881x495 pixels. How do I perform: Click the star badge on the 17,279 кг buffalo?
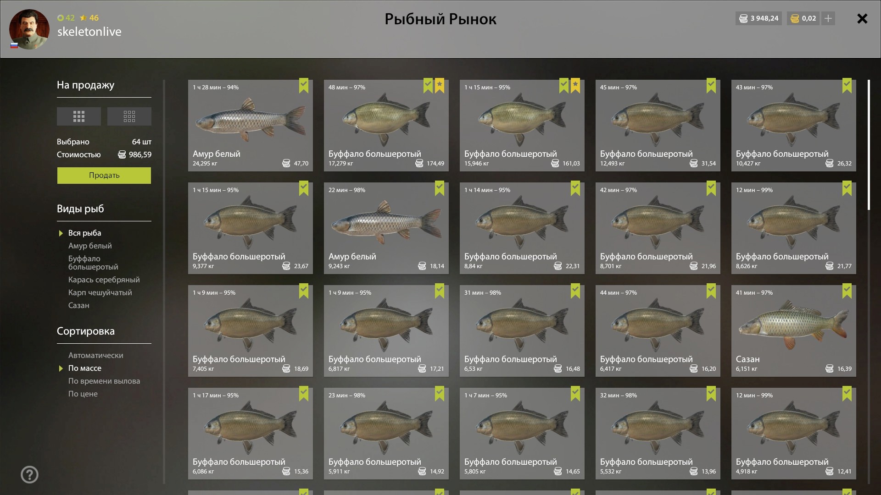coord(440,86)
